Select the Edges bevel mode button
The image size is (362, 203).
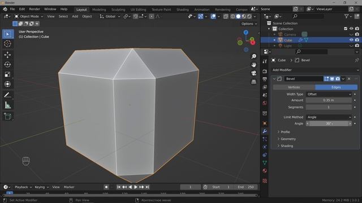coord(336,87)
